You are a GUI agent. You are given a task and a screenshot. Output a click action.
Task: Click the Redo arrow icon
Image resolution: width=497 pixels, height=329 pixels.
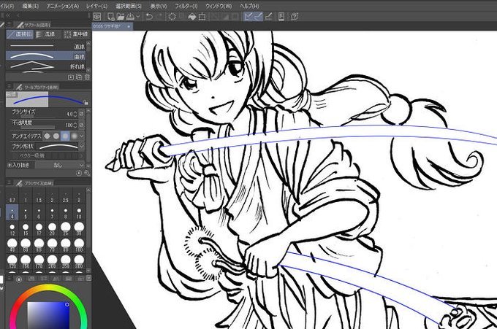pyautogui.click(x=160, y=17)
